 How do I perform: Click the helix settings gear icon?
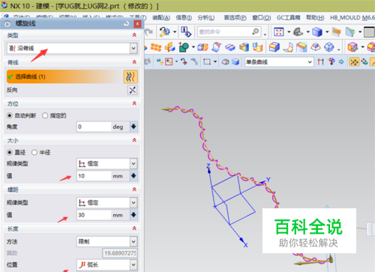pos(7,24)
